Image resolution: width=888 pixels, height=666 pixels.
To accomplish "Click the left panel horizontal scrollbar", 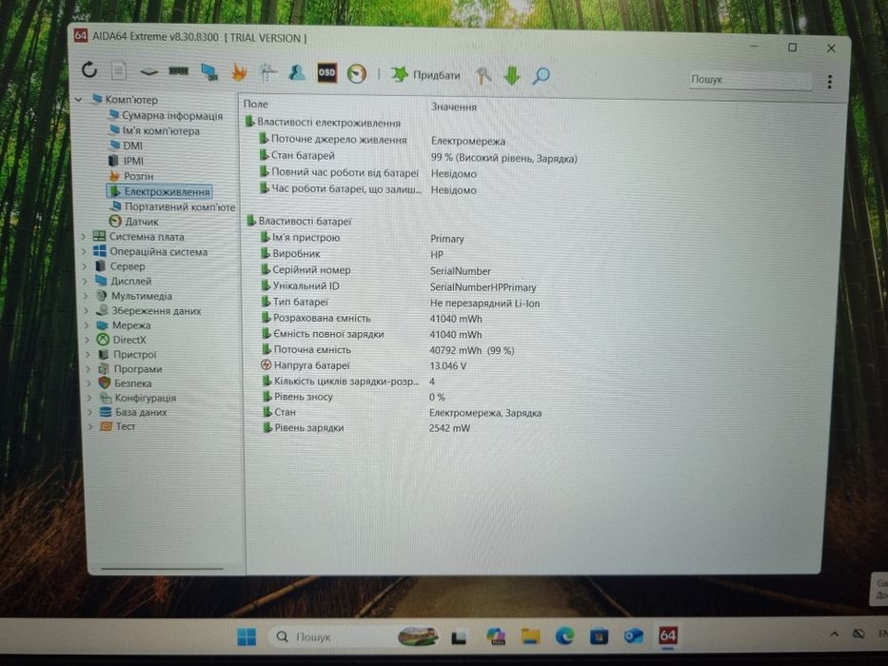I will coord(163,568).
